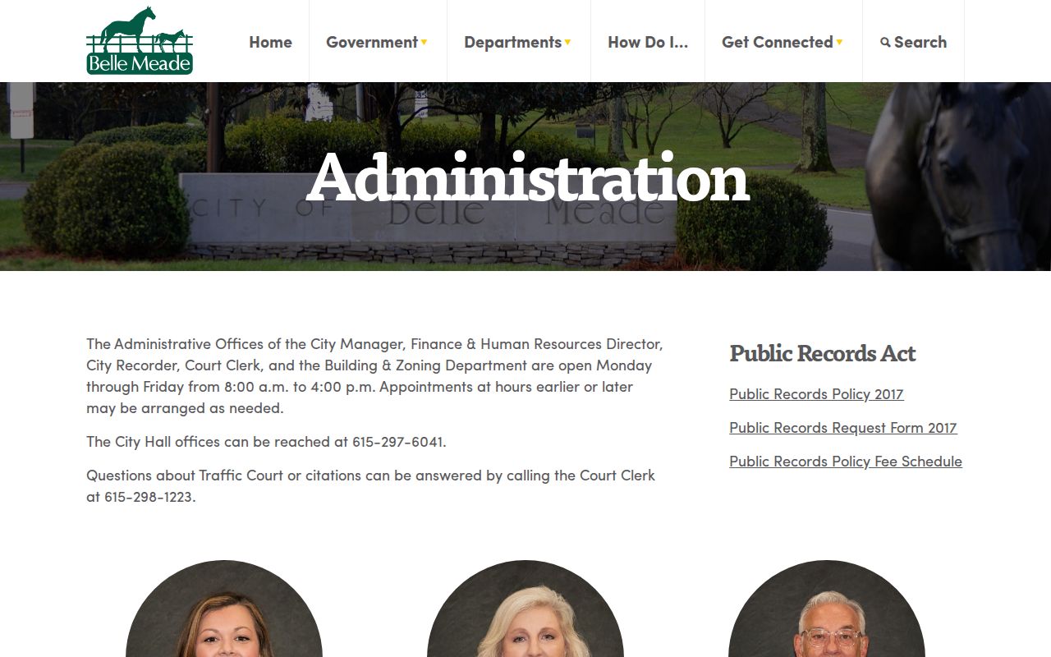The height and width of the screenshot is (657, 1051).
Task: Click the portrait of the man with glasses
Action: [827, 609]
